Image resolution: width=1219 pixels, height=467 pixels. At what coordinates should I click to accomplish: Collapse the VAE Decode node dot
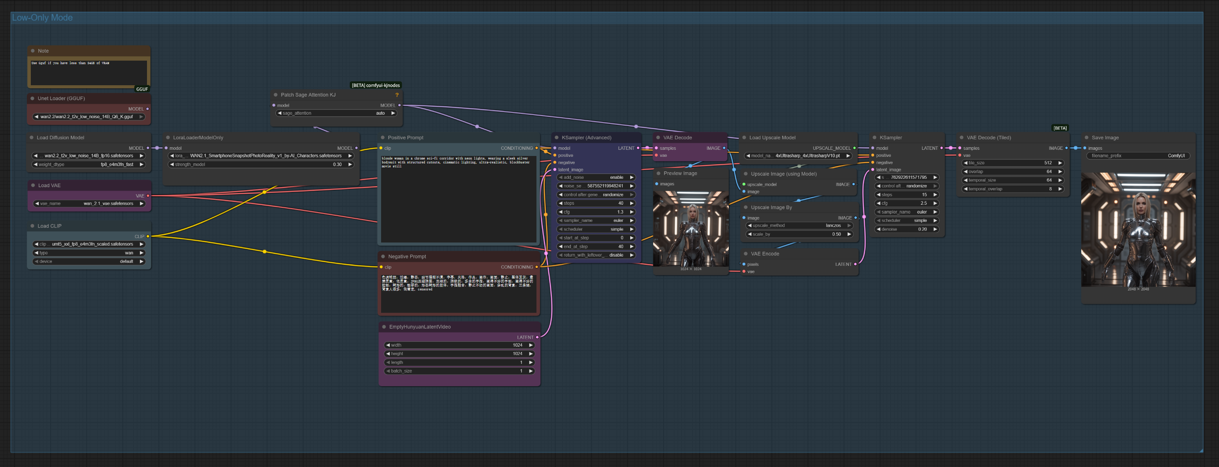point(658,138)
